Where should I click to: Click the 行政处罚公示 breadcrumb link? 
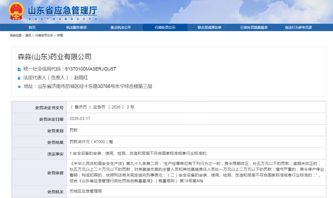click(44, 35)
